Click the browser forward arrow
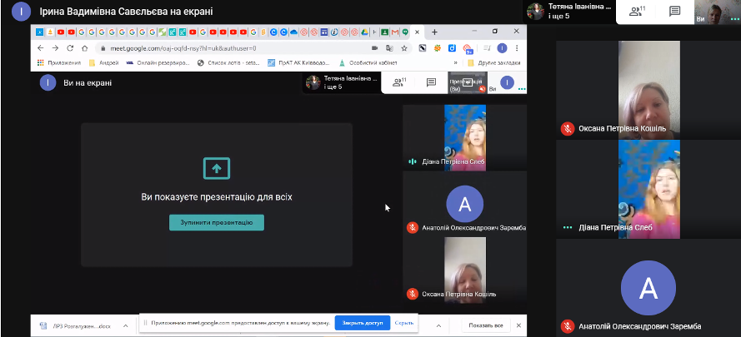This screenshot has width=741, height=337. pos(55,48)
